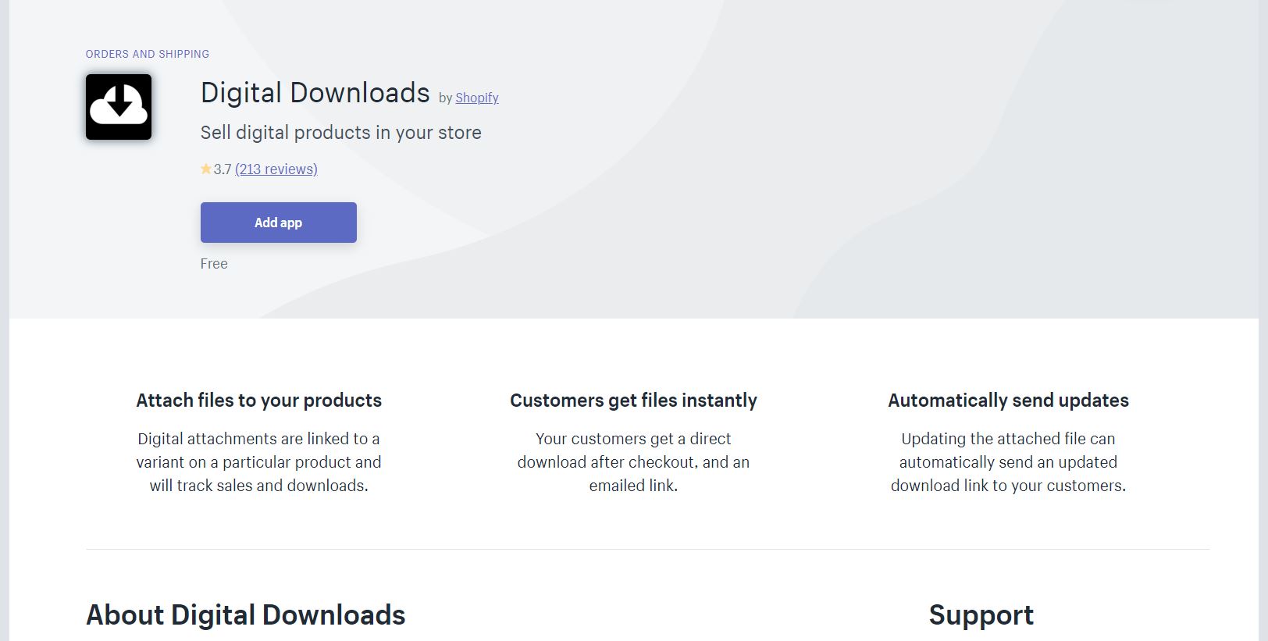Click the 'Updating the attached file' description
This screenshot has width=1268, height=641.
[x=1008, y=462]
